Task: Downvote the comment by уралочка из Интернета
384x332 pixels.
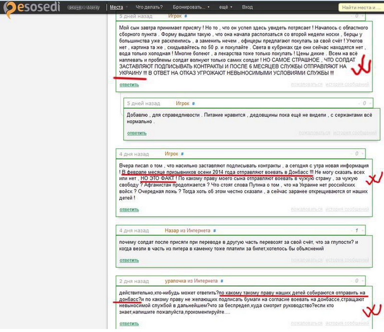Action: pyautogui.click(x=352, y=281)
